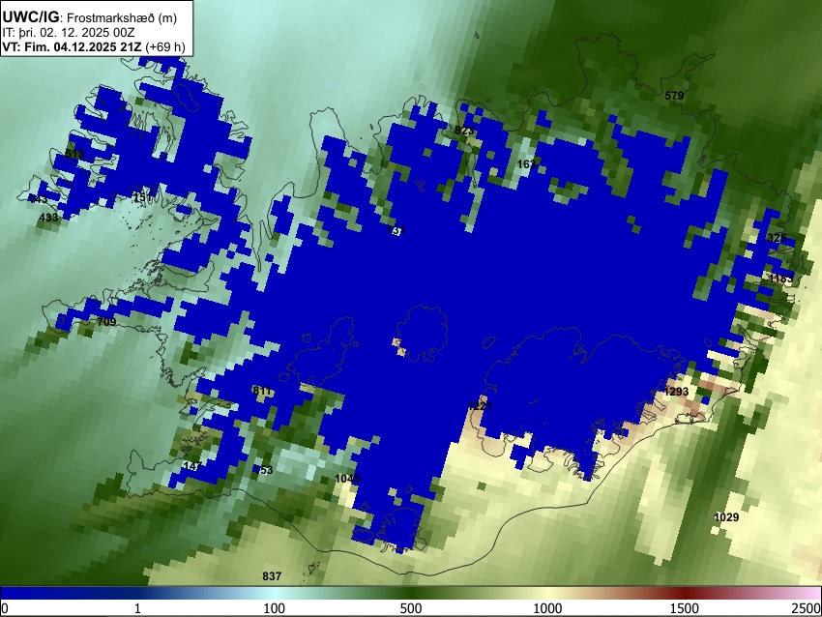Click the 100 label on the legend

(x=274, y=608)
